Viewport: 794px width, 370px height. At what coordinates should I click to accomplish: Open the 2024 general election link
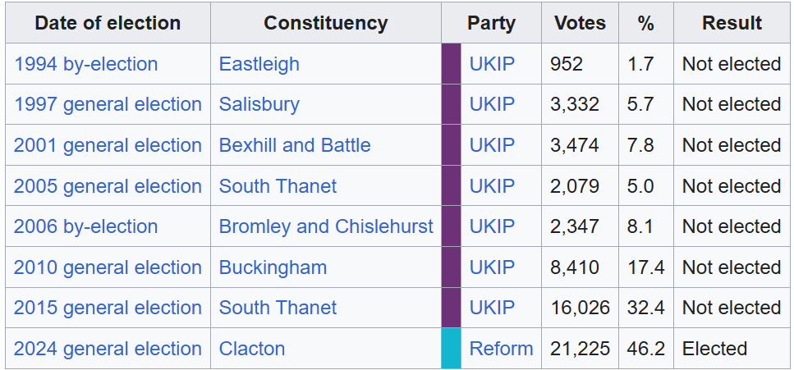pyautogui.click(x=108, y=349)
